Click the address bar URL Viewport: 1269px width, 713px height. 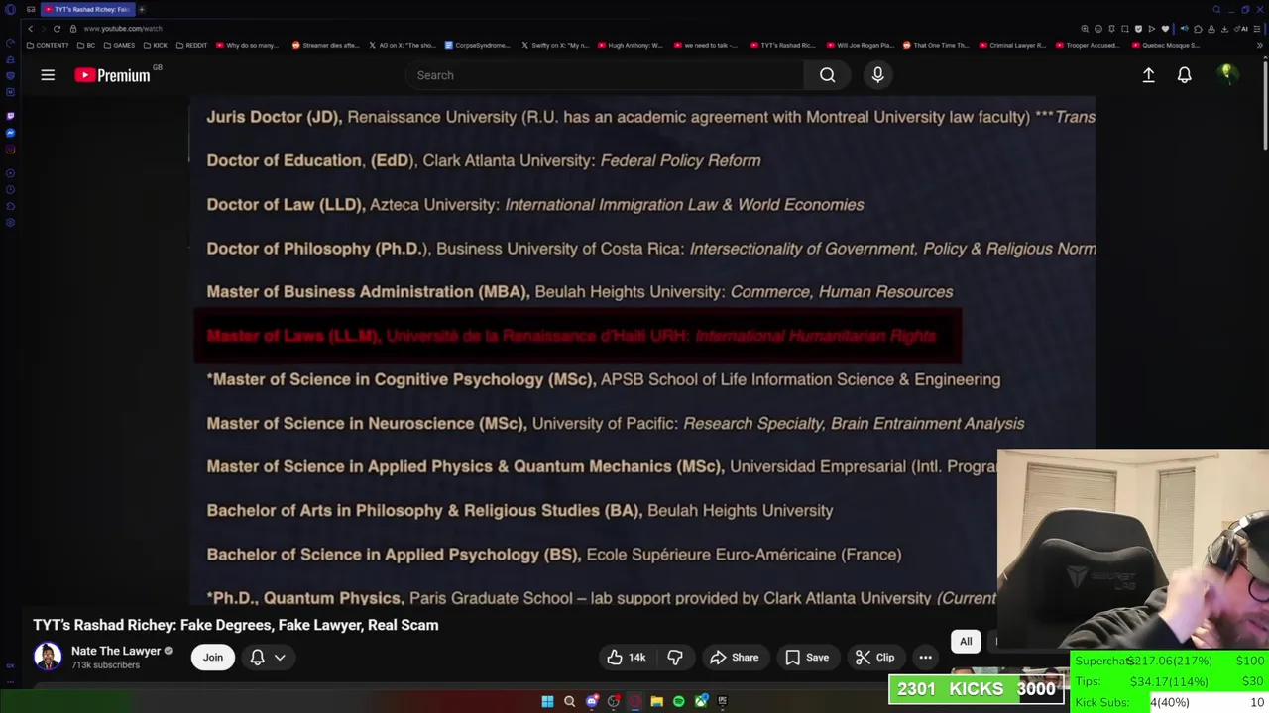coord(123,29)
